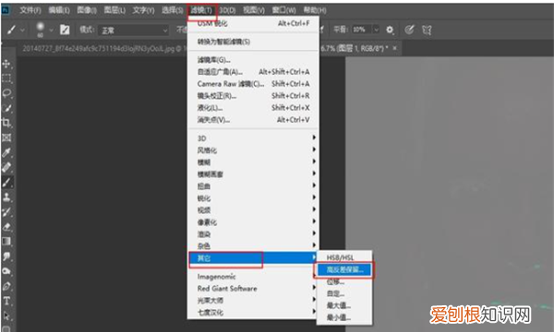Select the Gradient tool
The height and width of the screenshot is (332, 554).
(x=6, y=242)
